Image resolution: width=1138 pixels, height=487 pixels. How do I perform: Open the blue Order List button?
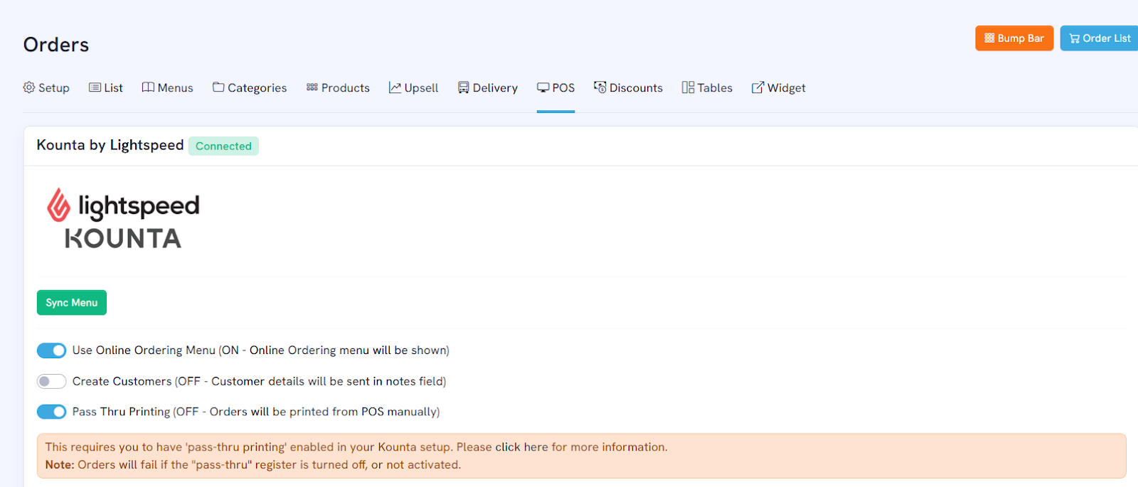tap(1100, 38)
